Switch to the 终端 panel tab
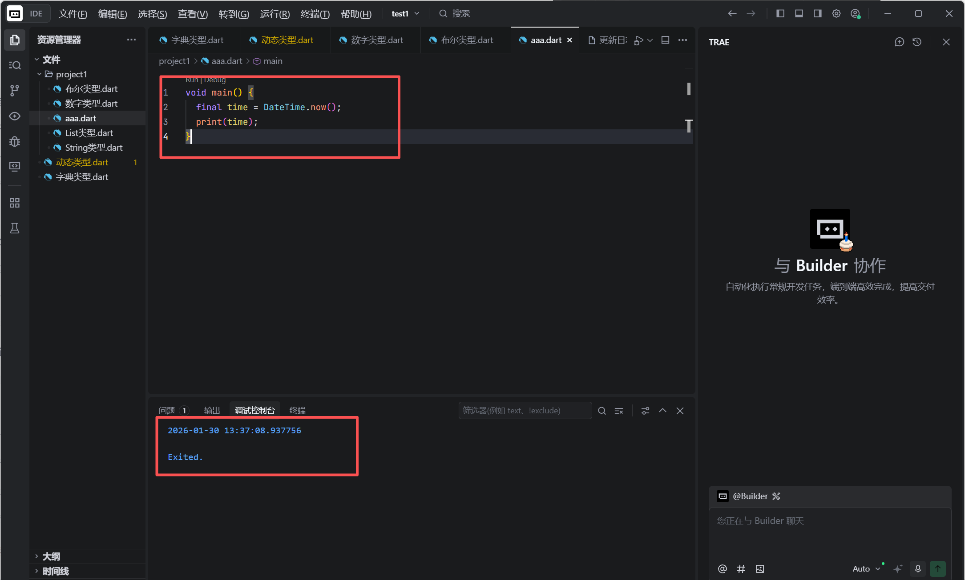The height and width of the screenshot is (580, 965). click(297, 410)
